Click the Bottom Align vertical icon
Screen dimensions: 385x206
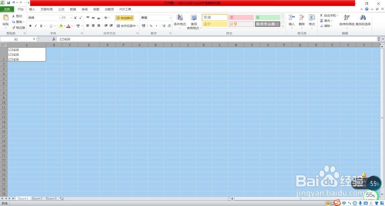click(99, 18)
